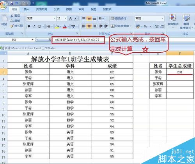This screenshot has width=195, height=164.
Task: Click the Paste clipboard icon
Action: click(x=4, y=18)
